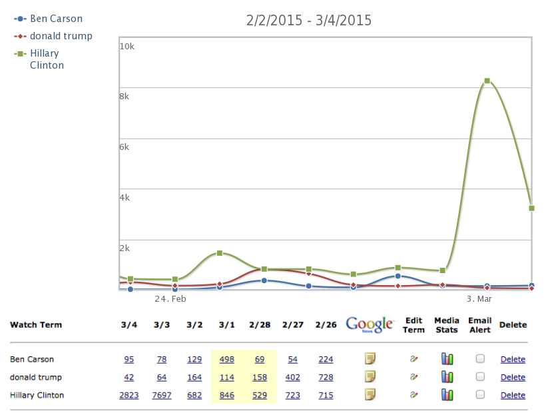Open donald trump's 728 count for 2/26
The height and width of the screenshot is (419, 546).
coord(326,378)
